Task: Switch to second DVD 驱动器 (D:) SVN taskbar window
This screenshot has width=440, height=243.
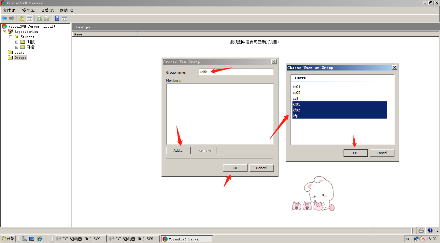Action: [134, 239]
